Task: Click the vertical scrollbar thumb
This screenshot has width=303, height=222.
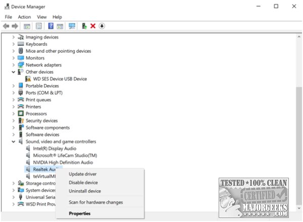Action: click(x=299, y=146)
